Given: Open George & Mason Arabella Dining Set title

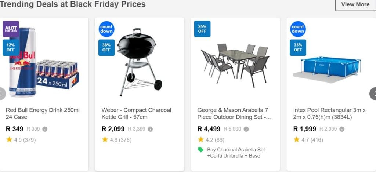Looking at the screenshot, I should (234, 113).
